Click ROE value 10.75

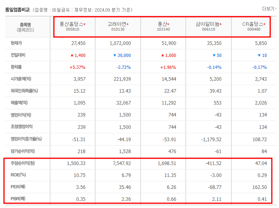[79, 175]
